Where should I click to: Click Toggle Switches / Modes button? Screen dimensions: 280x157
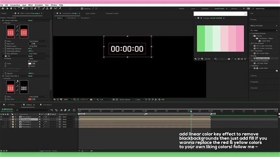[x=48, y=151]
